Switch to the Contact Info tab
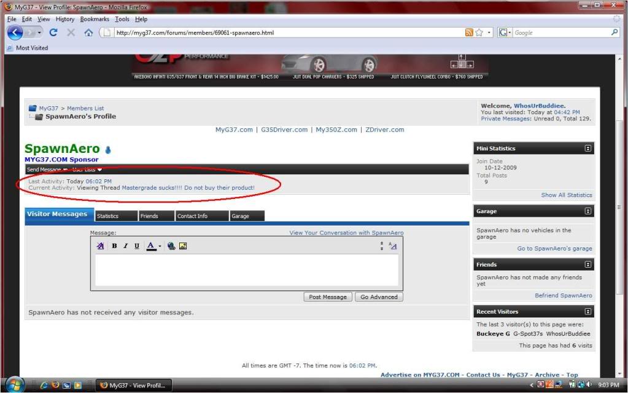Image resolution: width=628 pixels, height=393 pixels. [x=192, y=216]
